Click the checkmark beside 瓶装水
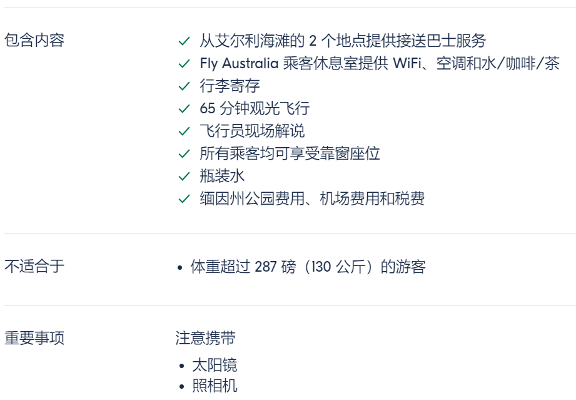 coord(184,177)
